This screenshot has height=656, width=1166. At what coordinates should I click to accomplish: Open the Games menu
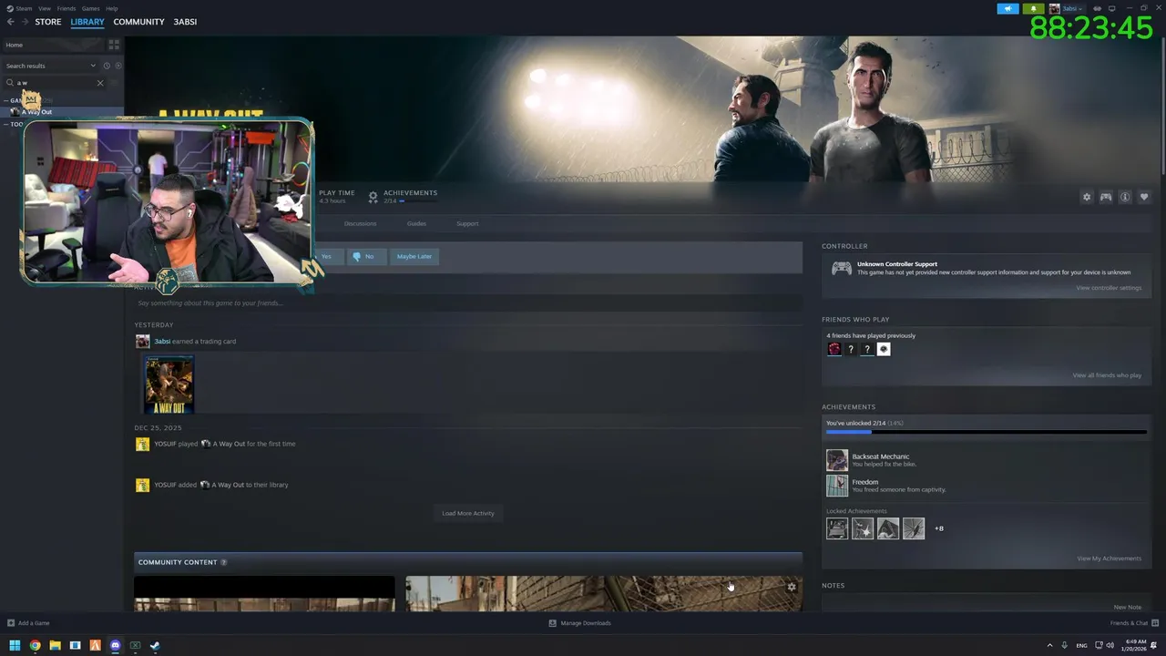click(90, 8)
